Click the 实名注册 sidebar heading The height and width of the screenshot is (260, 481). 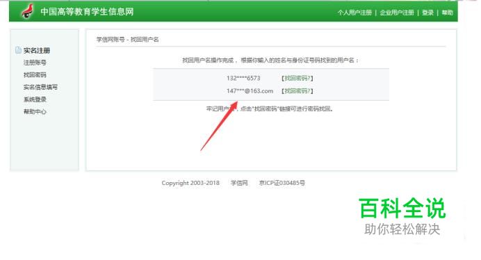click(37, 50)
